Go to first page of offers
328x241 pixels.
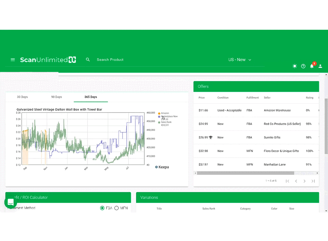(x=287, y=181)
